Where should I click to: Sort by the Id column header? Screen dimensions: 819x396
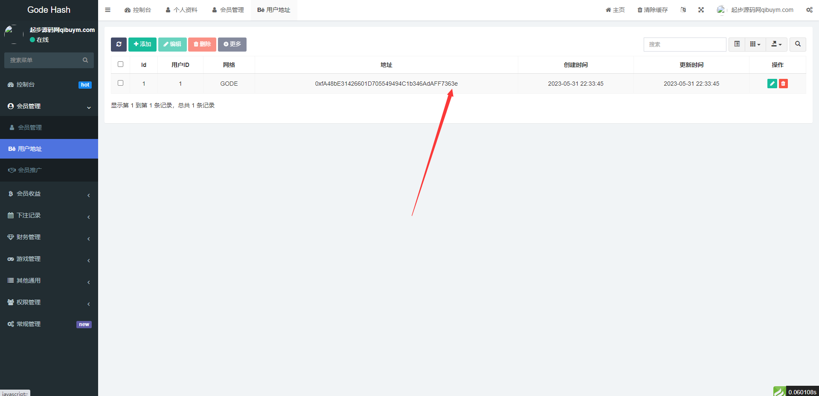[144, 65]
